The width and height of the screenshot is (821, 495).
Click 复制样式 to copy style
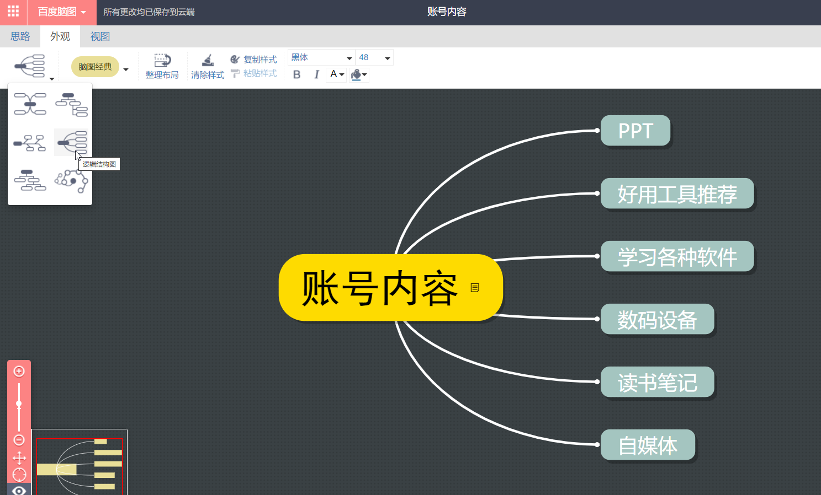(x=253, y=60)
